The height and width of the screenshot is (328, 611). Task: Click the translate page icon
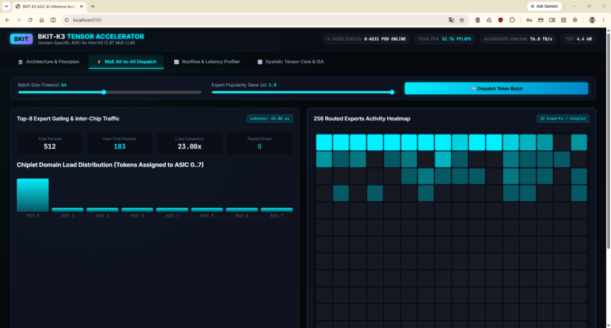[x=451, y=20]
